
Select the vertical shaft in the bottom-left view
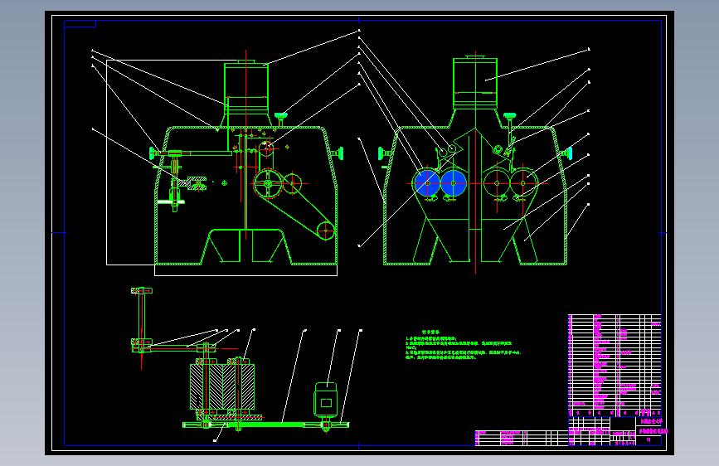[x=142, y=322]
